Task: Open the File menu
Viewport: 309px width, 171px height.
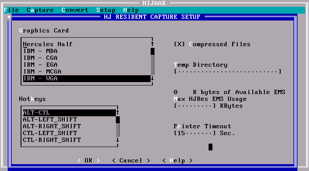Action: pyautogui.click(x=11, y=10)
